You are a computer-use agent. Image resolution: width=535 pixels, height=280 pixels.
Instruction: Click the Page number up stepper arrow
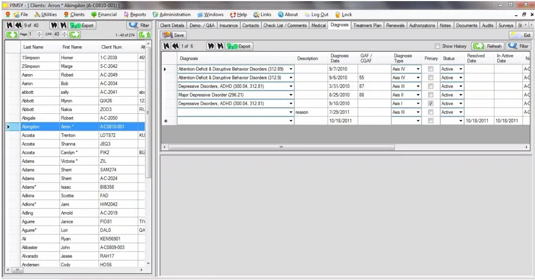39,32
